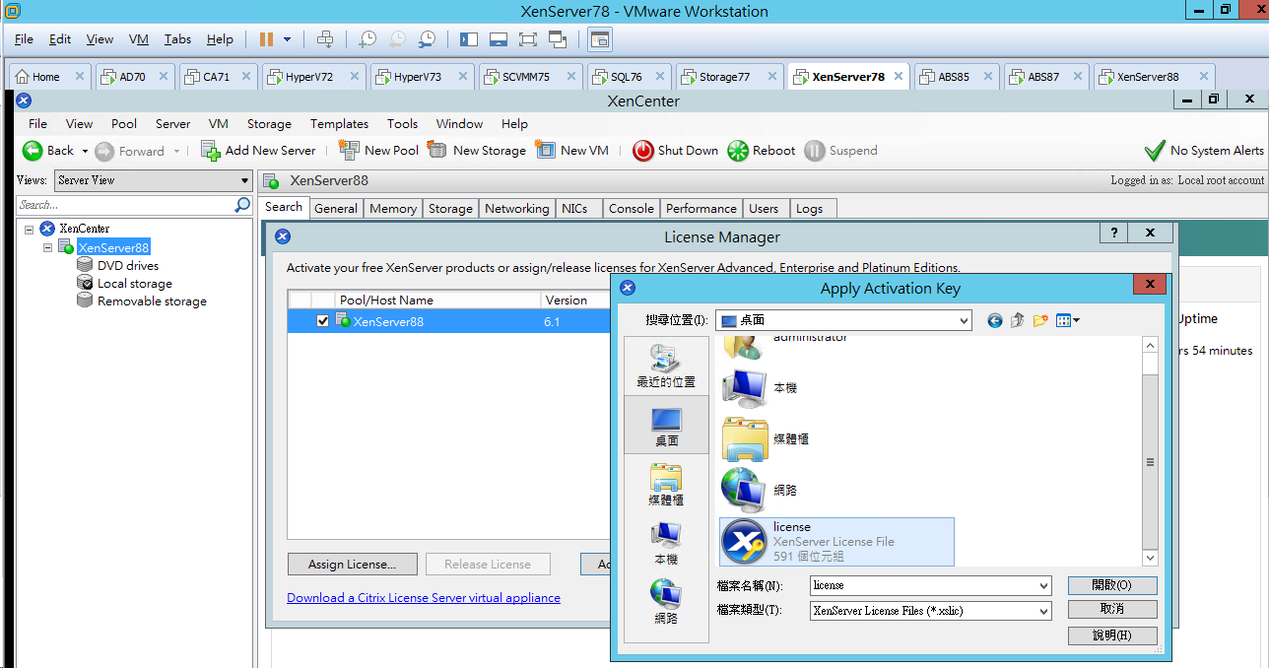Uncheck the XenServer88 checkbox in License Manager

323,321
